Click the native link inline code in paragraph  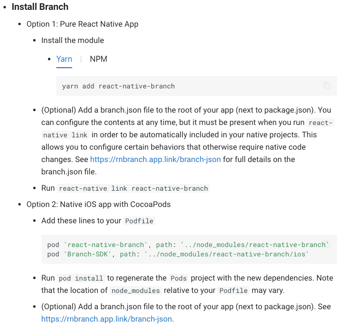tap(65, 135)
